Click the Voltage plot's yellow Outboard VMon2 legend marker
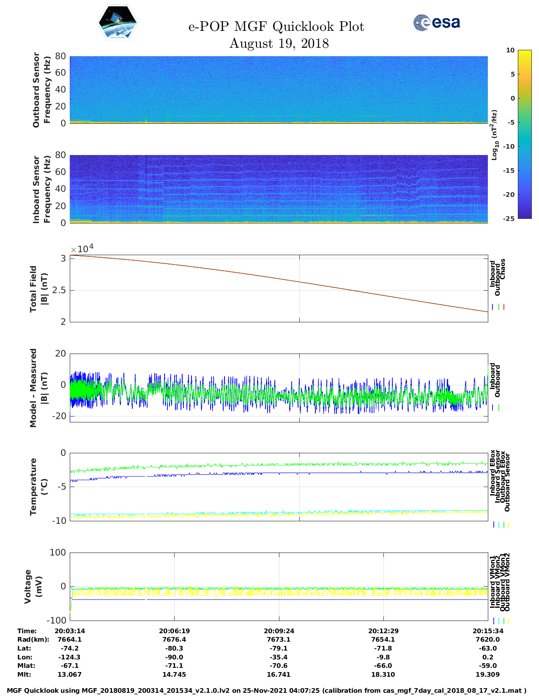The width and height of the screenshot is (539, 697). (x=508, y=621)
